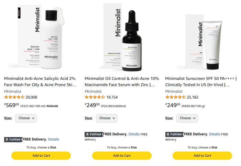This screenshot has height=166, width=241.
Task: Open Size dropdown for Sunscreen SPF 50
Action: click(x=187, y=118)
